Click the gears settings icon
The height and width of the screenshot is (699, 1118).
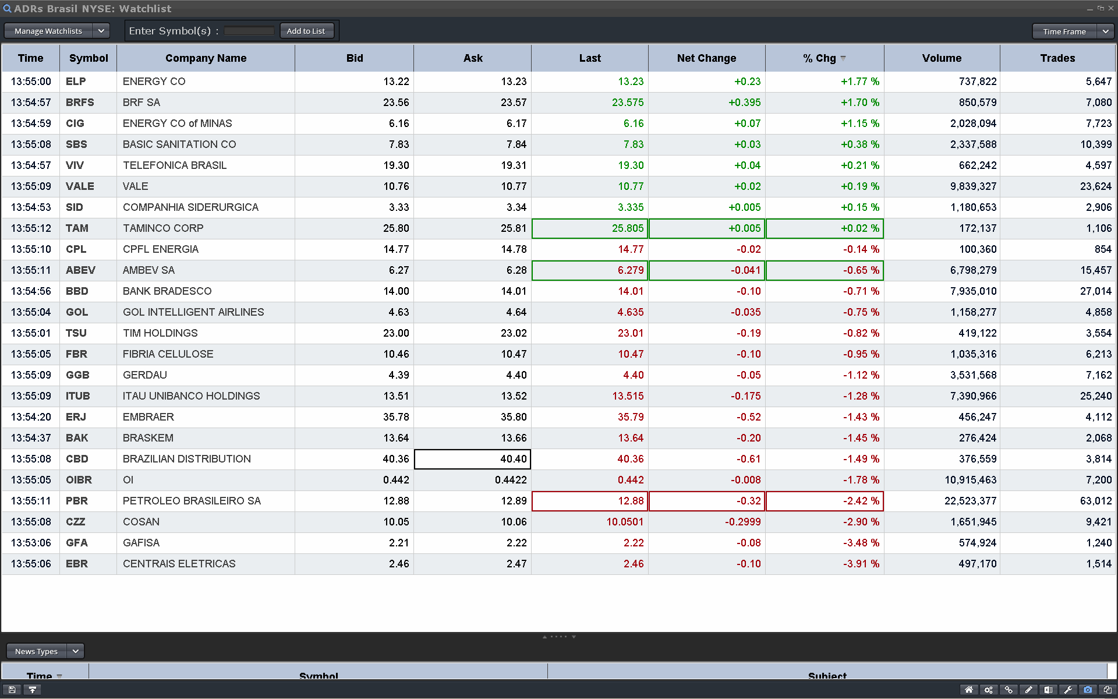(989, 690)
